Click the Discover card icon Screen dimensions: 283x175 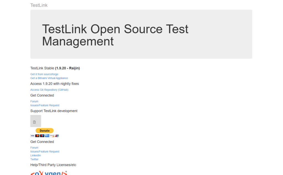coord(52,136)
